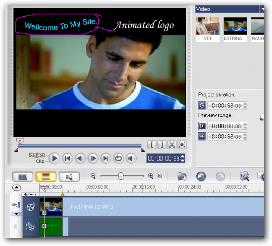Toggle repeat playback
The width and height of the screenshot is (272, 246).
click(x=118, y=158)
